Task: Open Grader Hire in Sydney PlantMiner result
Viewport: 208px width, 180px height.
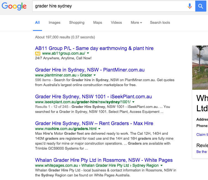Action: 90,70
